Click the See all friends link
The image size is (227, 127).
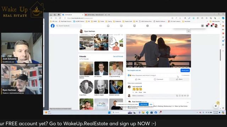118,56
